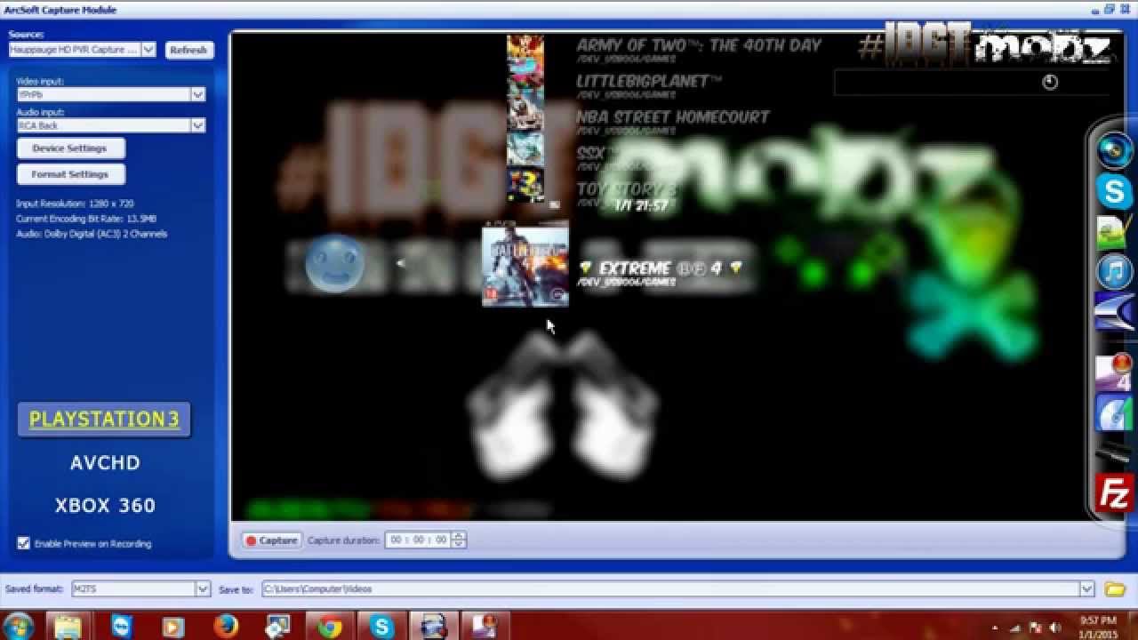Viewport: 1138px width, 640px height.
Task: Start recording with the Capture button
Action: point(272,540)
